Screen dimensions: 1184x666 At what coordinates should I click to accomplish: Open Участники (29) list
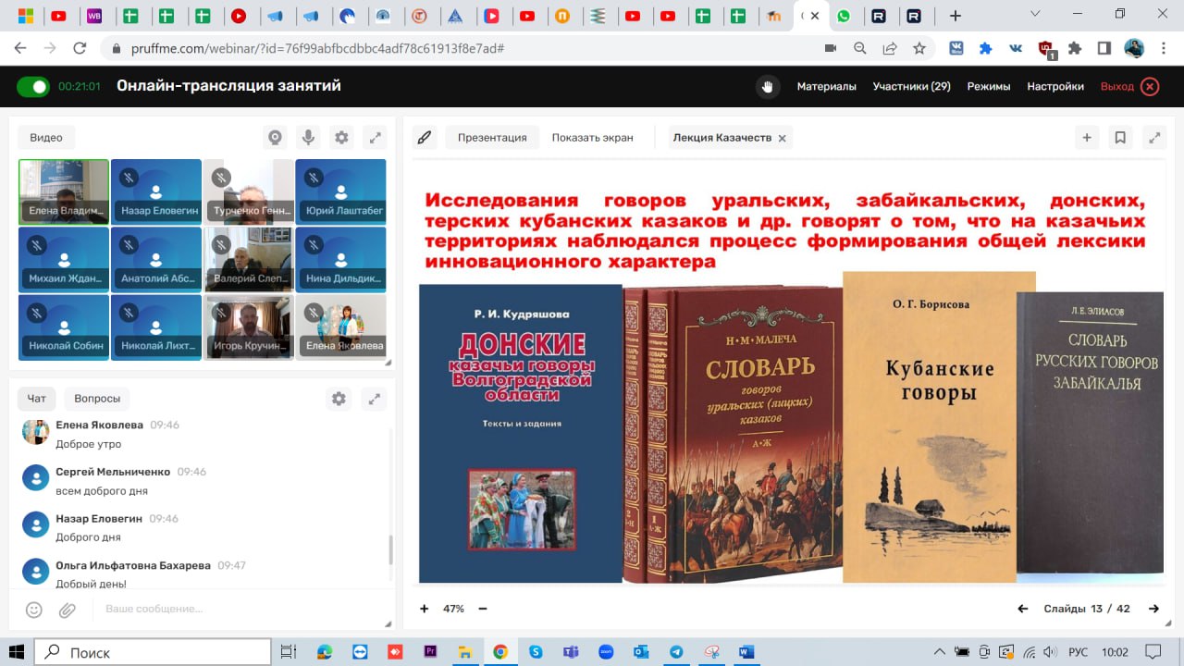click(x=911, y=87)
